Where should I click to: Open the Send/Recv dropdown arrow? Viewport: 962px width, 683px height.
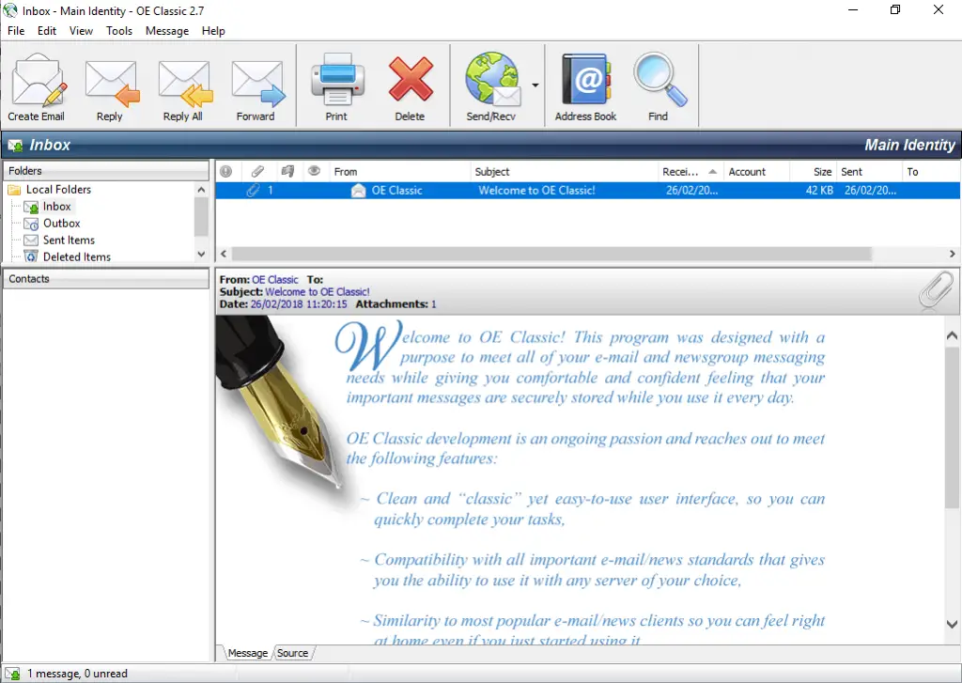click(535, 85)
